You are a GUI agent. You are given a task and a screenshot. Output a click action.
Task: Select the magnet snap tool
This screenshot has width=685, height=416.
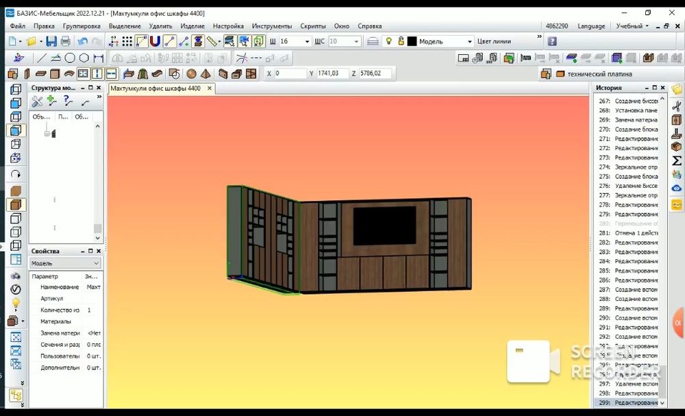coord(155,42)
